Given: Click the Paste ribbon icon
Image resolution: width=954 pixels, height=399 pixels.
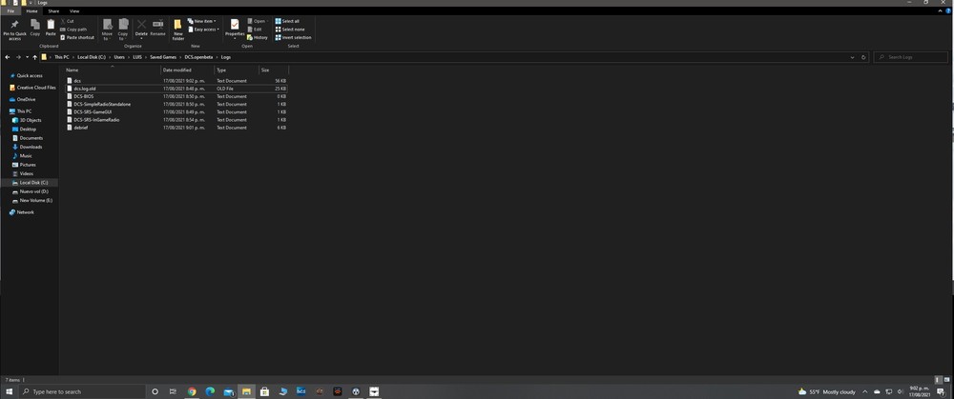Looking at the screenshot, I should pyautogui.click(x=51, y=28).
